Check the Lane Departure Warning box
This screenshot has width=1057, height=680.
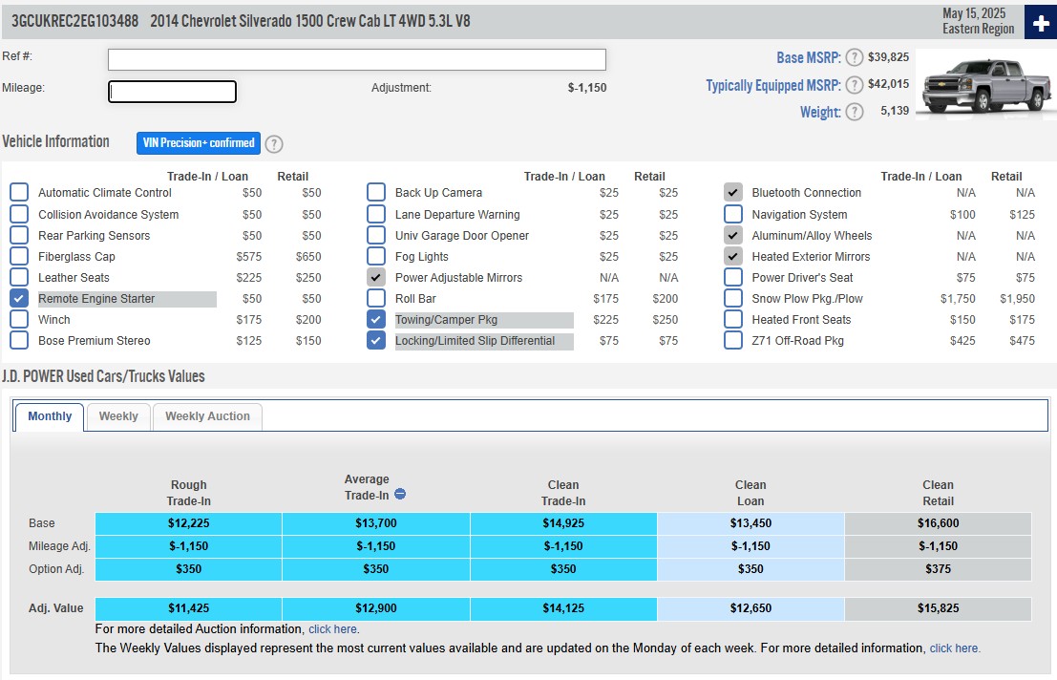pyautogui.click(x=376, y=214)
